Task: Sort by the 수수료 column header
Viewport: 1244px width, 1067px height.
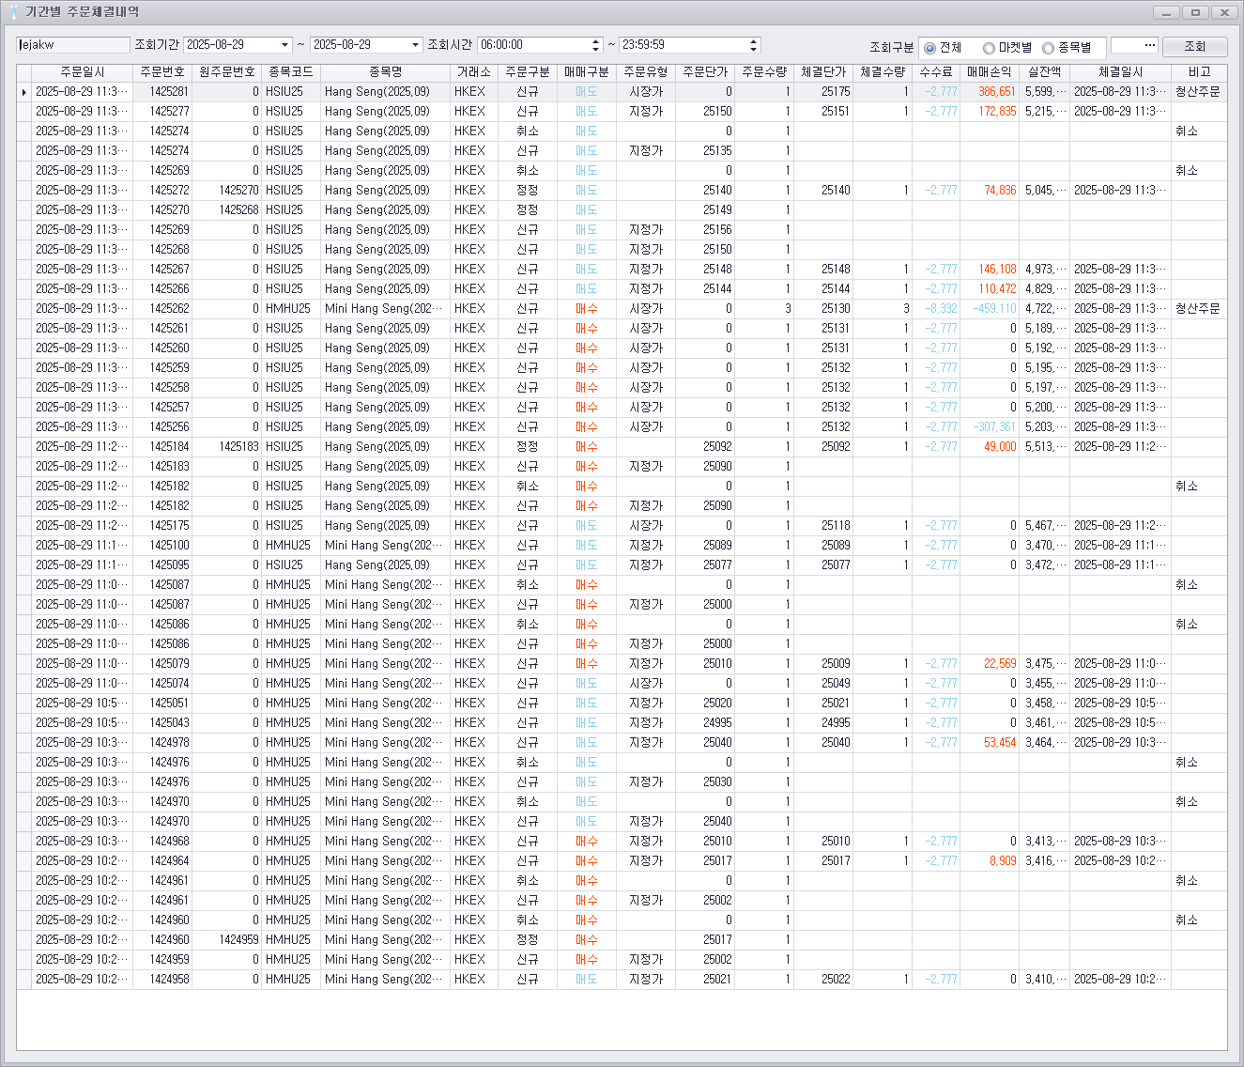Action: (x=936, y=72)
